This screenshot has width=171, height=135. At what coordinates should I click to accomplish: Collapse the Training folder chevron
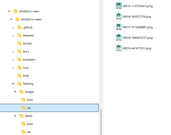13,84
